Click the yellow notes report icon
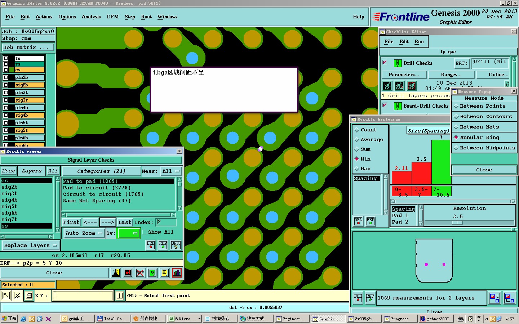Screen dimensions: 519x324 click(x=165, y=273)
